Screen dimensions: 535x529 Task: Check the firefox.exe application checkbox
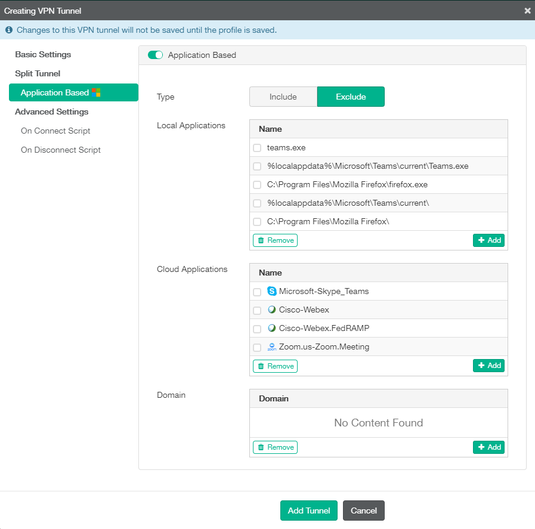tap(257, 184)
